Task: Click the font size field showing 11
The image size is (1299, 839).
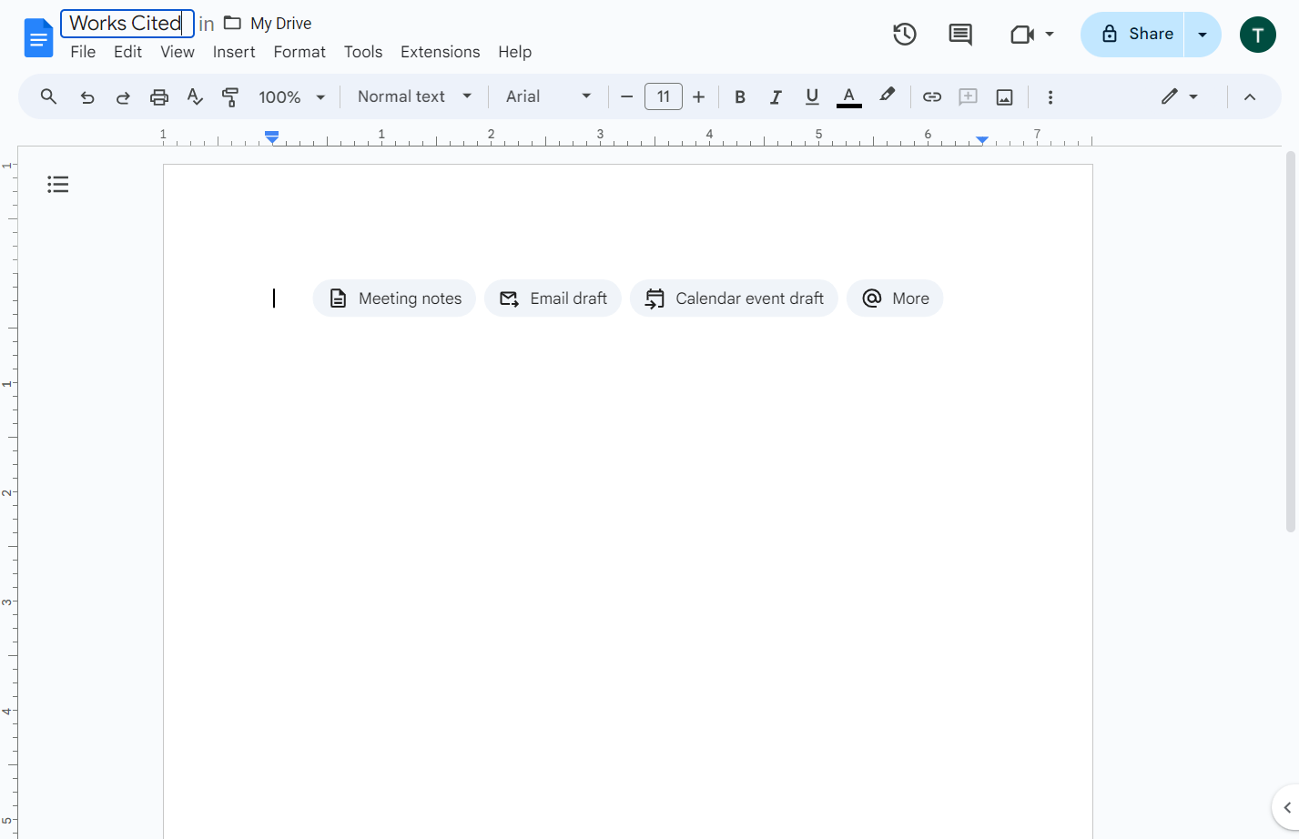Action: coord(664,96)
